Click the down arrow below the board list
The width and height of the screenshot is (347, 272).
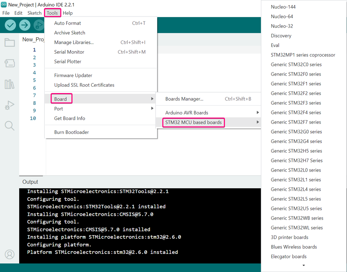pyautogui.click(x=303, y=265)
